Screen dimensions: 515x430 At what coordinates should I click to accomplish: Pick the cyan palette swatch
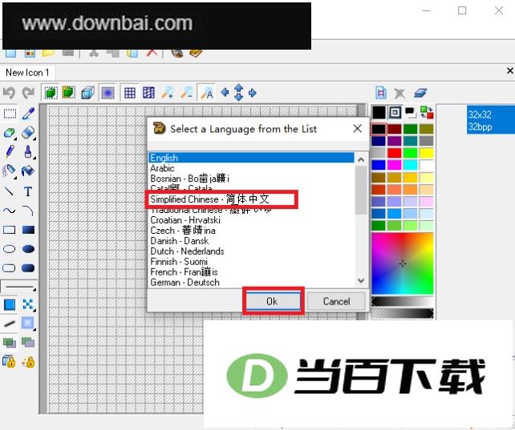pos(411,165)
